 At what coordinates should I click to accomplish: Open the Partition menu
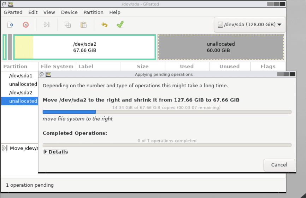[93, 12]
